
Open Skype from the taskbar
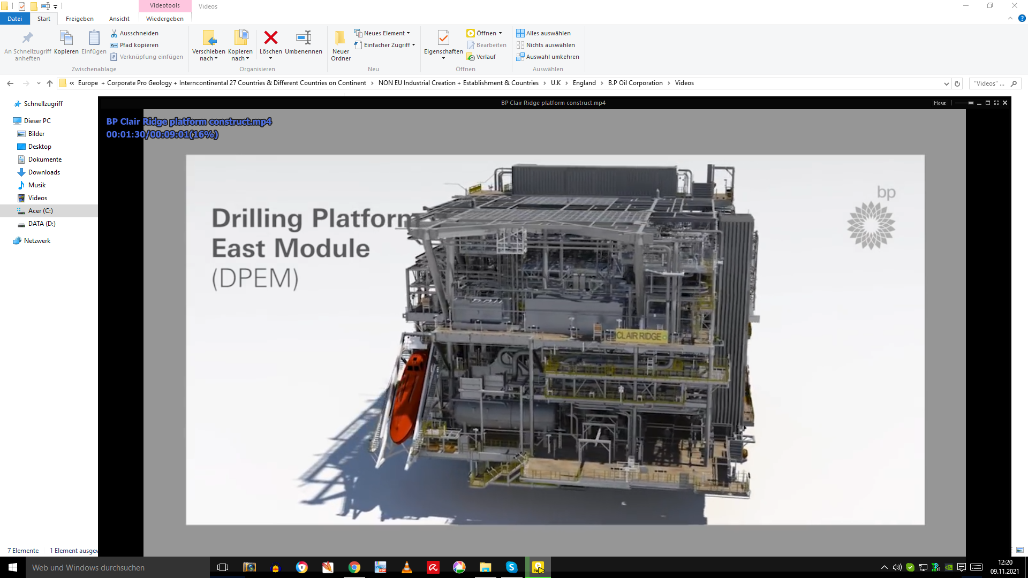click(x=512, y=567)
